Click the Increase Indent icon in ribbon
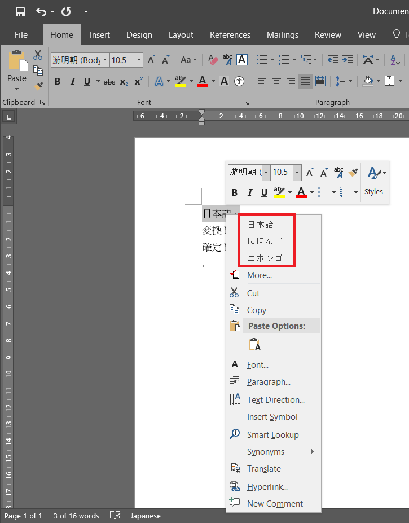The width and height of the screenshot is (409, 523). (x=348, y=60)
